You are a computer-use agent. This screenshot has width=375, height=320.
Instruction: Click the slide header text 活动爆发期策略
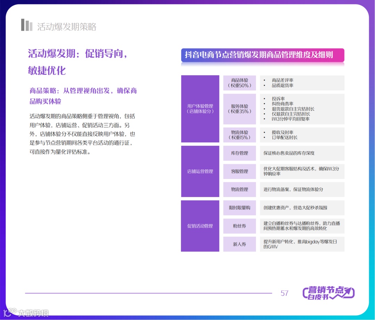tap(67, 27)
